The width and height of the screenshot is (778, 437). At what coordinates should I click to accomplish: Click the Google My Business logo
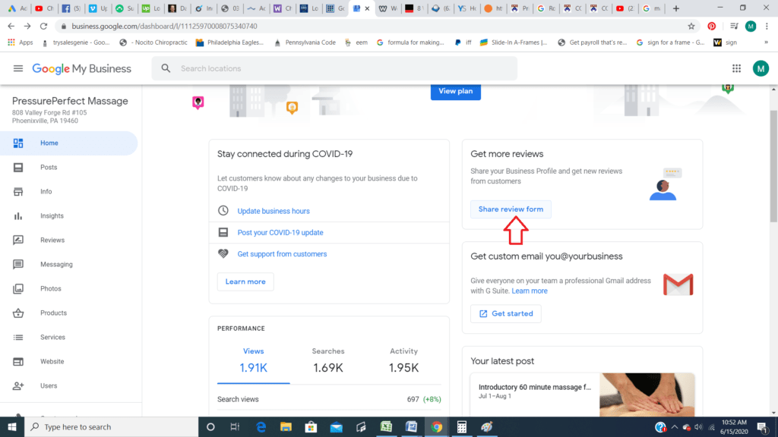82,68
